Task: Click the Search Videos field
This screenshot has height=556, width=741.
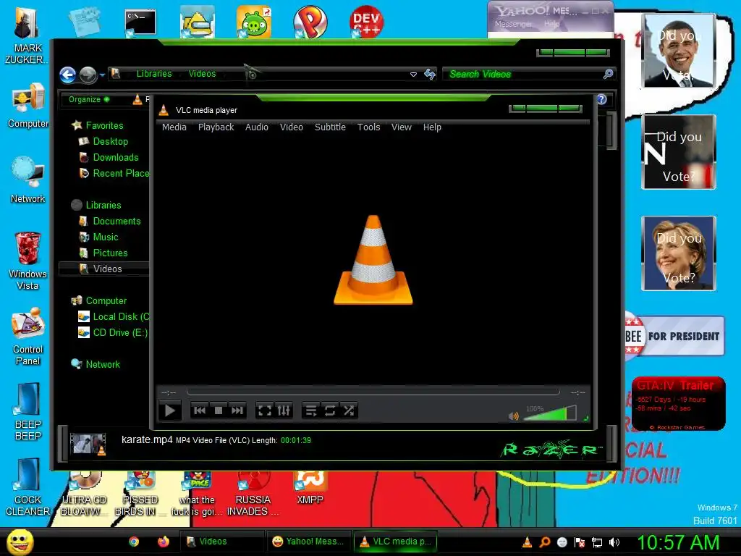Action: tap(528, 75)
